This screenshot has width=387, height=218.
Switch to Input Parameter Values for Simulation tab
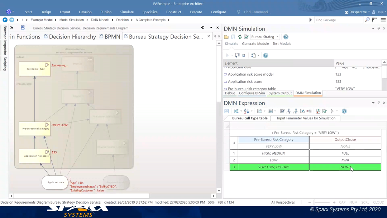[306, 118]
